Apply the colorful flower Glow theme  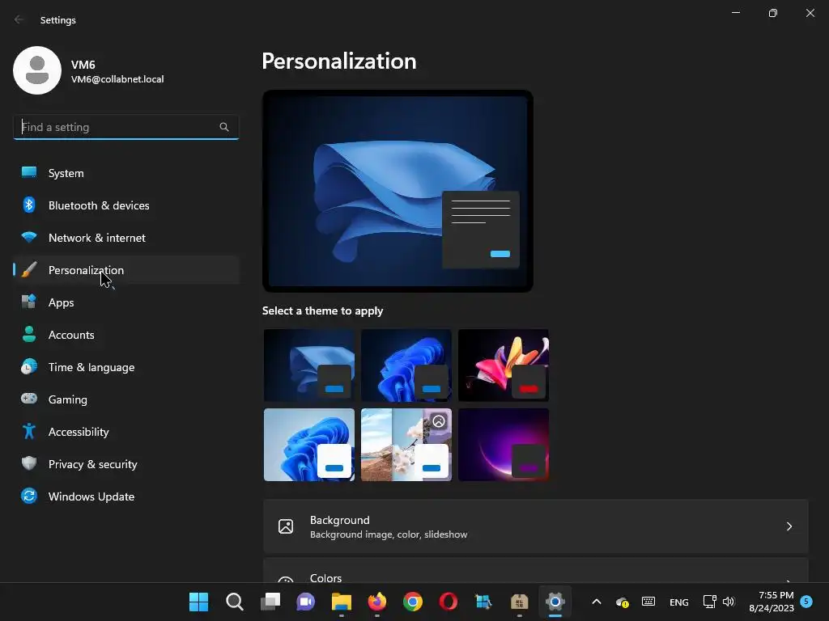tap(504, 365)
